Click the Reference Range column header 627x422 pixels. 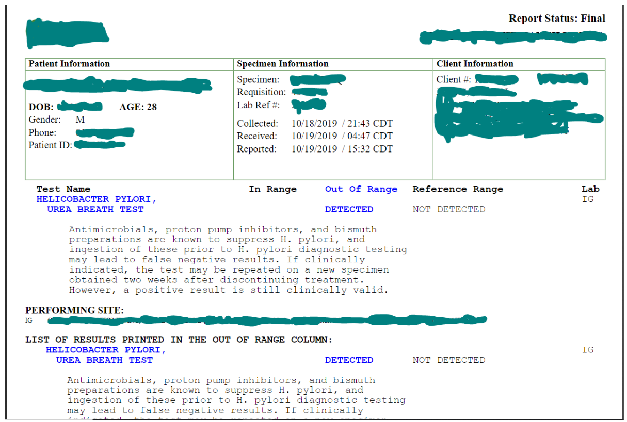click(x=457, y=189)
